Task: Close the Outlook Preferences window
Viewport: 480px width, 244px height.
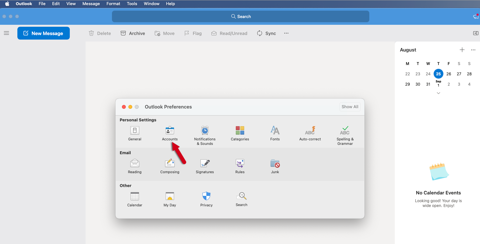Action: (x=124, y=107)
